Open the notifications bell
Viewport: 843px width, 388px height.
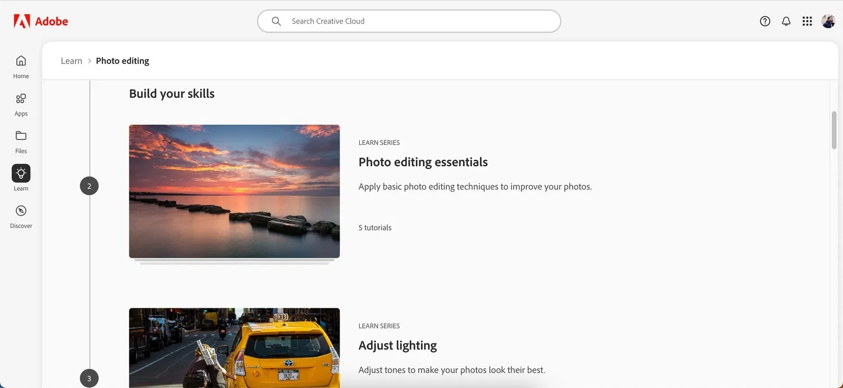point(786,21)
